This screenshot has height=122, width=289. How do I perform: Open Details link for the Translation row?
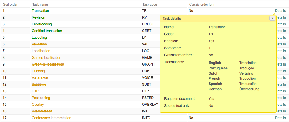tap(280, 11)
